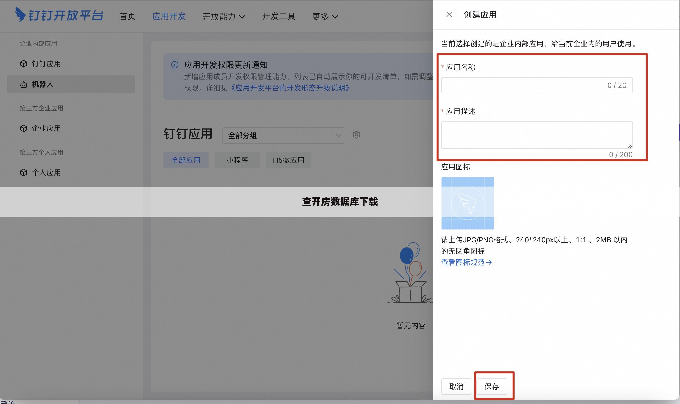Click the 取消 button
680x404 pixels.
(x=456, y=386)
